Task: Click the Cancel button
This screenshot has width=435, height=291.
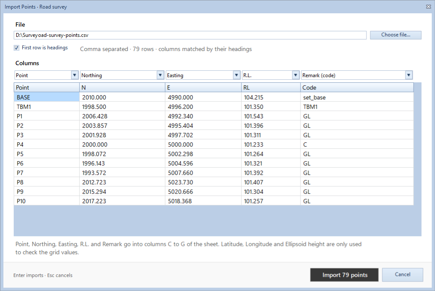Action: point(402,275)
